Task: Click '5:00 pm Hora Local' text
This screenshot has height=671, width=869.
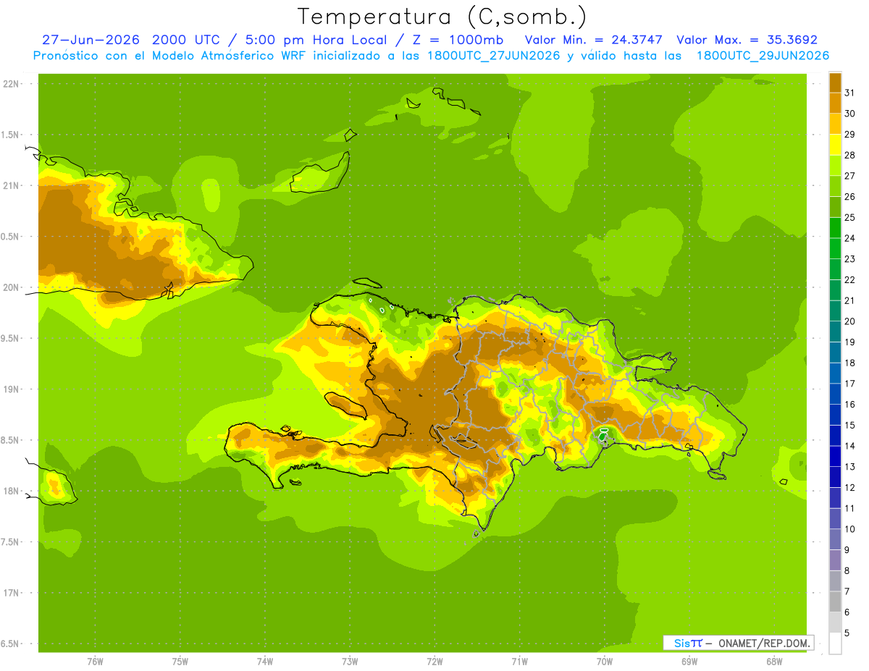Action: (x=311, y=40)
